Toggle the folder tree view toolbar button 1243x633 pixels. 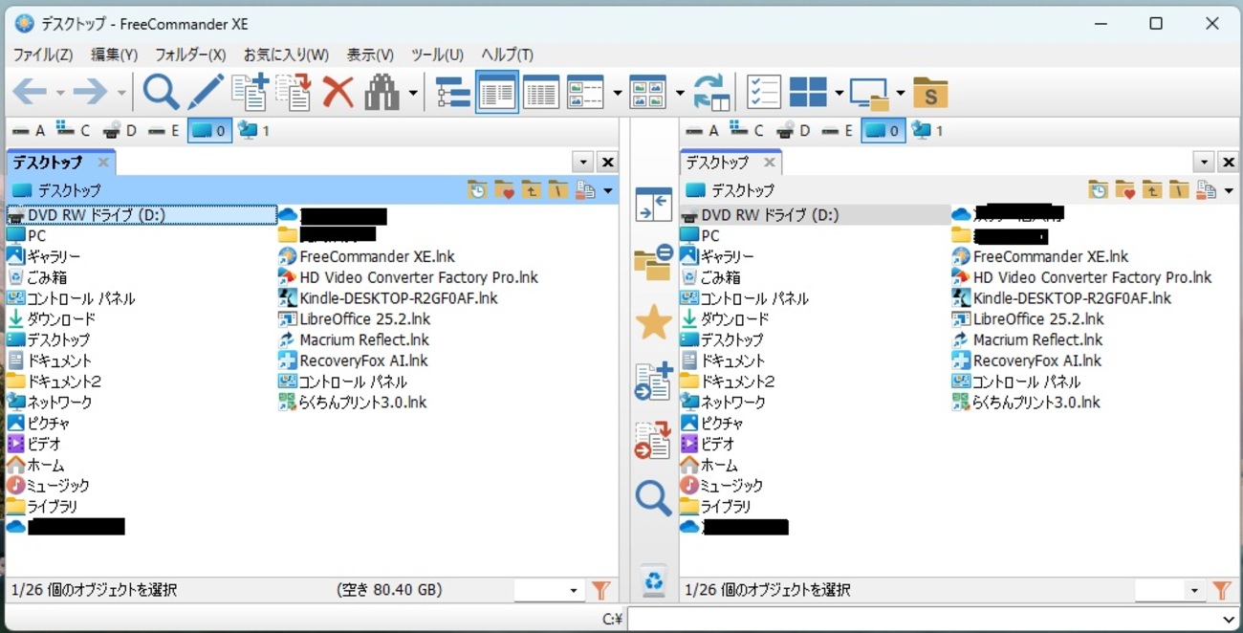click(x=451, y=92)
